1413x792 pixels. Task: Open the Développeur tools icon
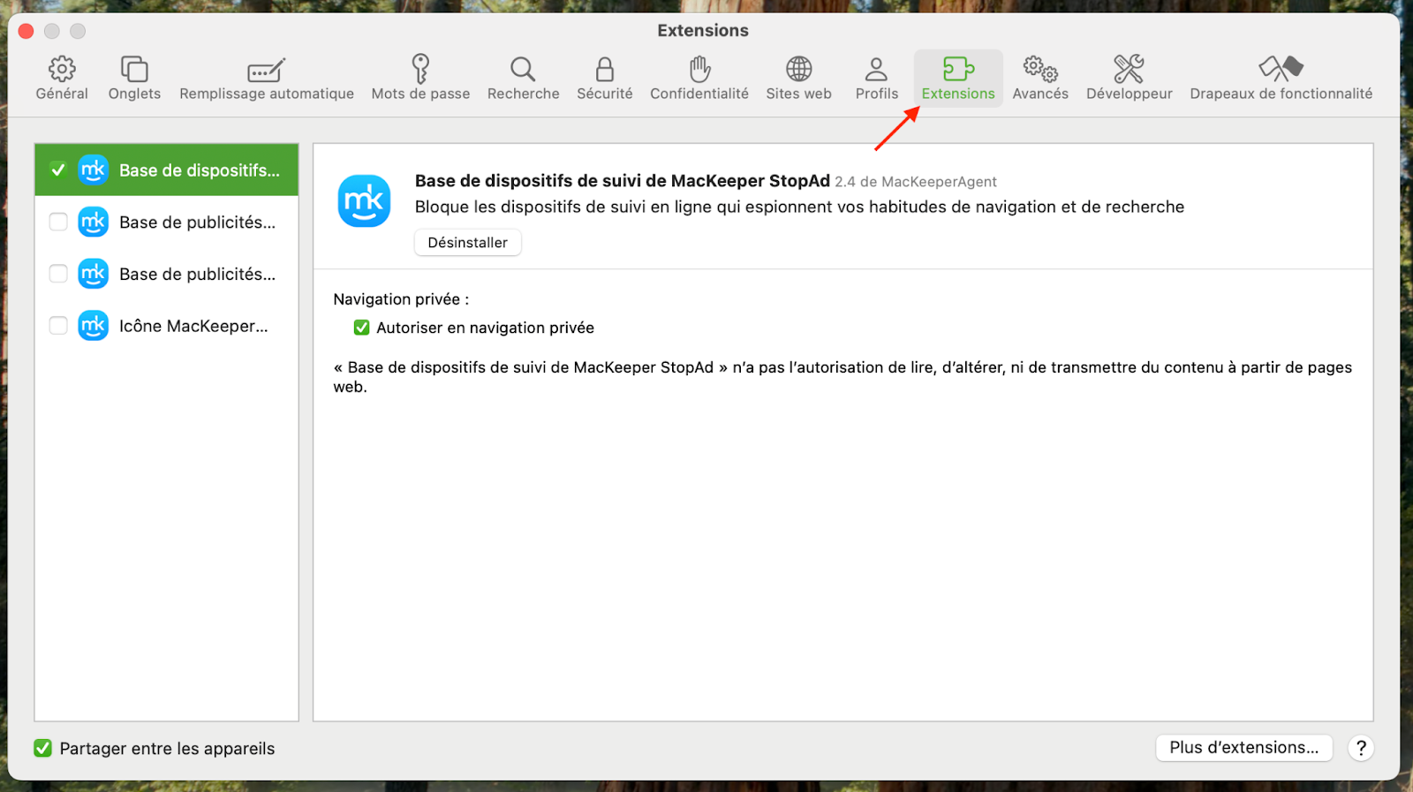click(x=1129, y=69)
